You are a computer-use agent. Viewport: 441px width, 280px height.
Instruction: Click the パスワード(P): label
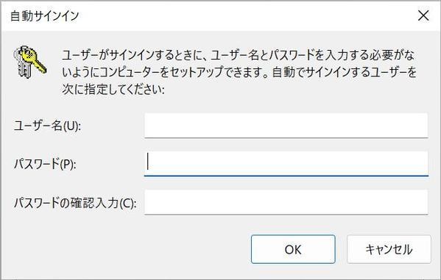45,164
